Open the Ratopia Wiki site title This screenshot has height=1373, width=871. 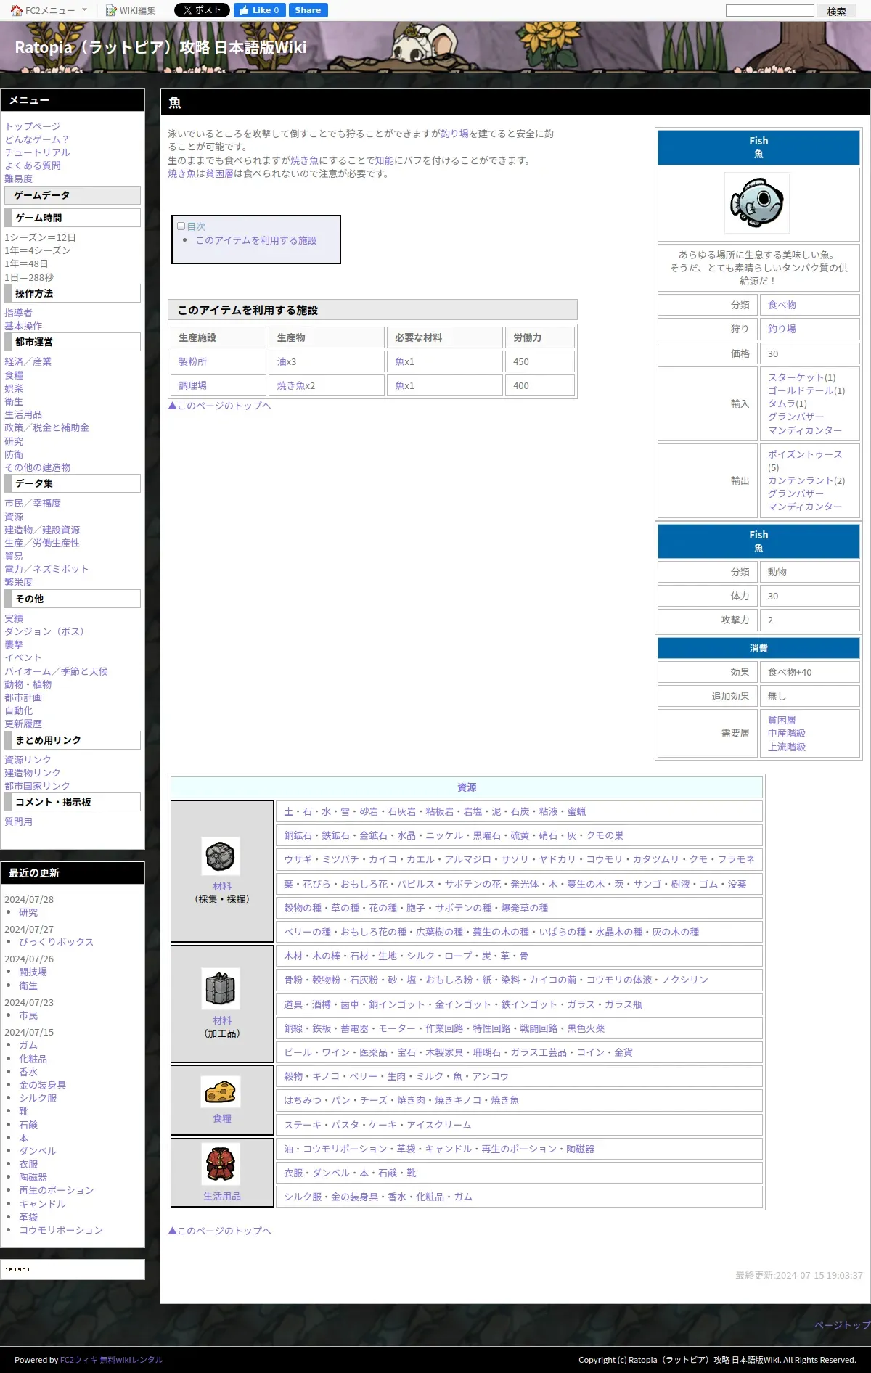click(160, 47)
